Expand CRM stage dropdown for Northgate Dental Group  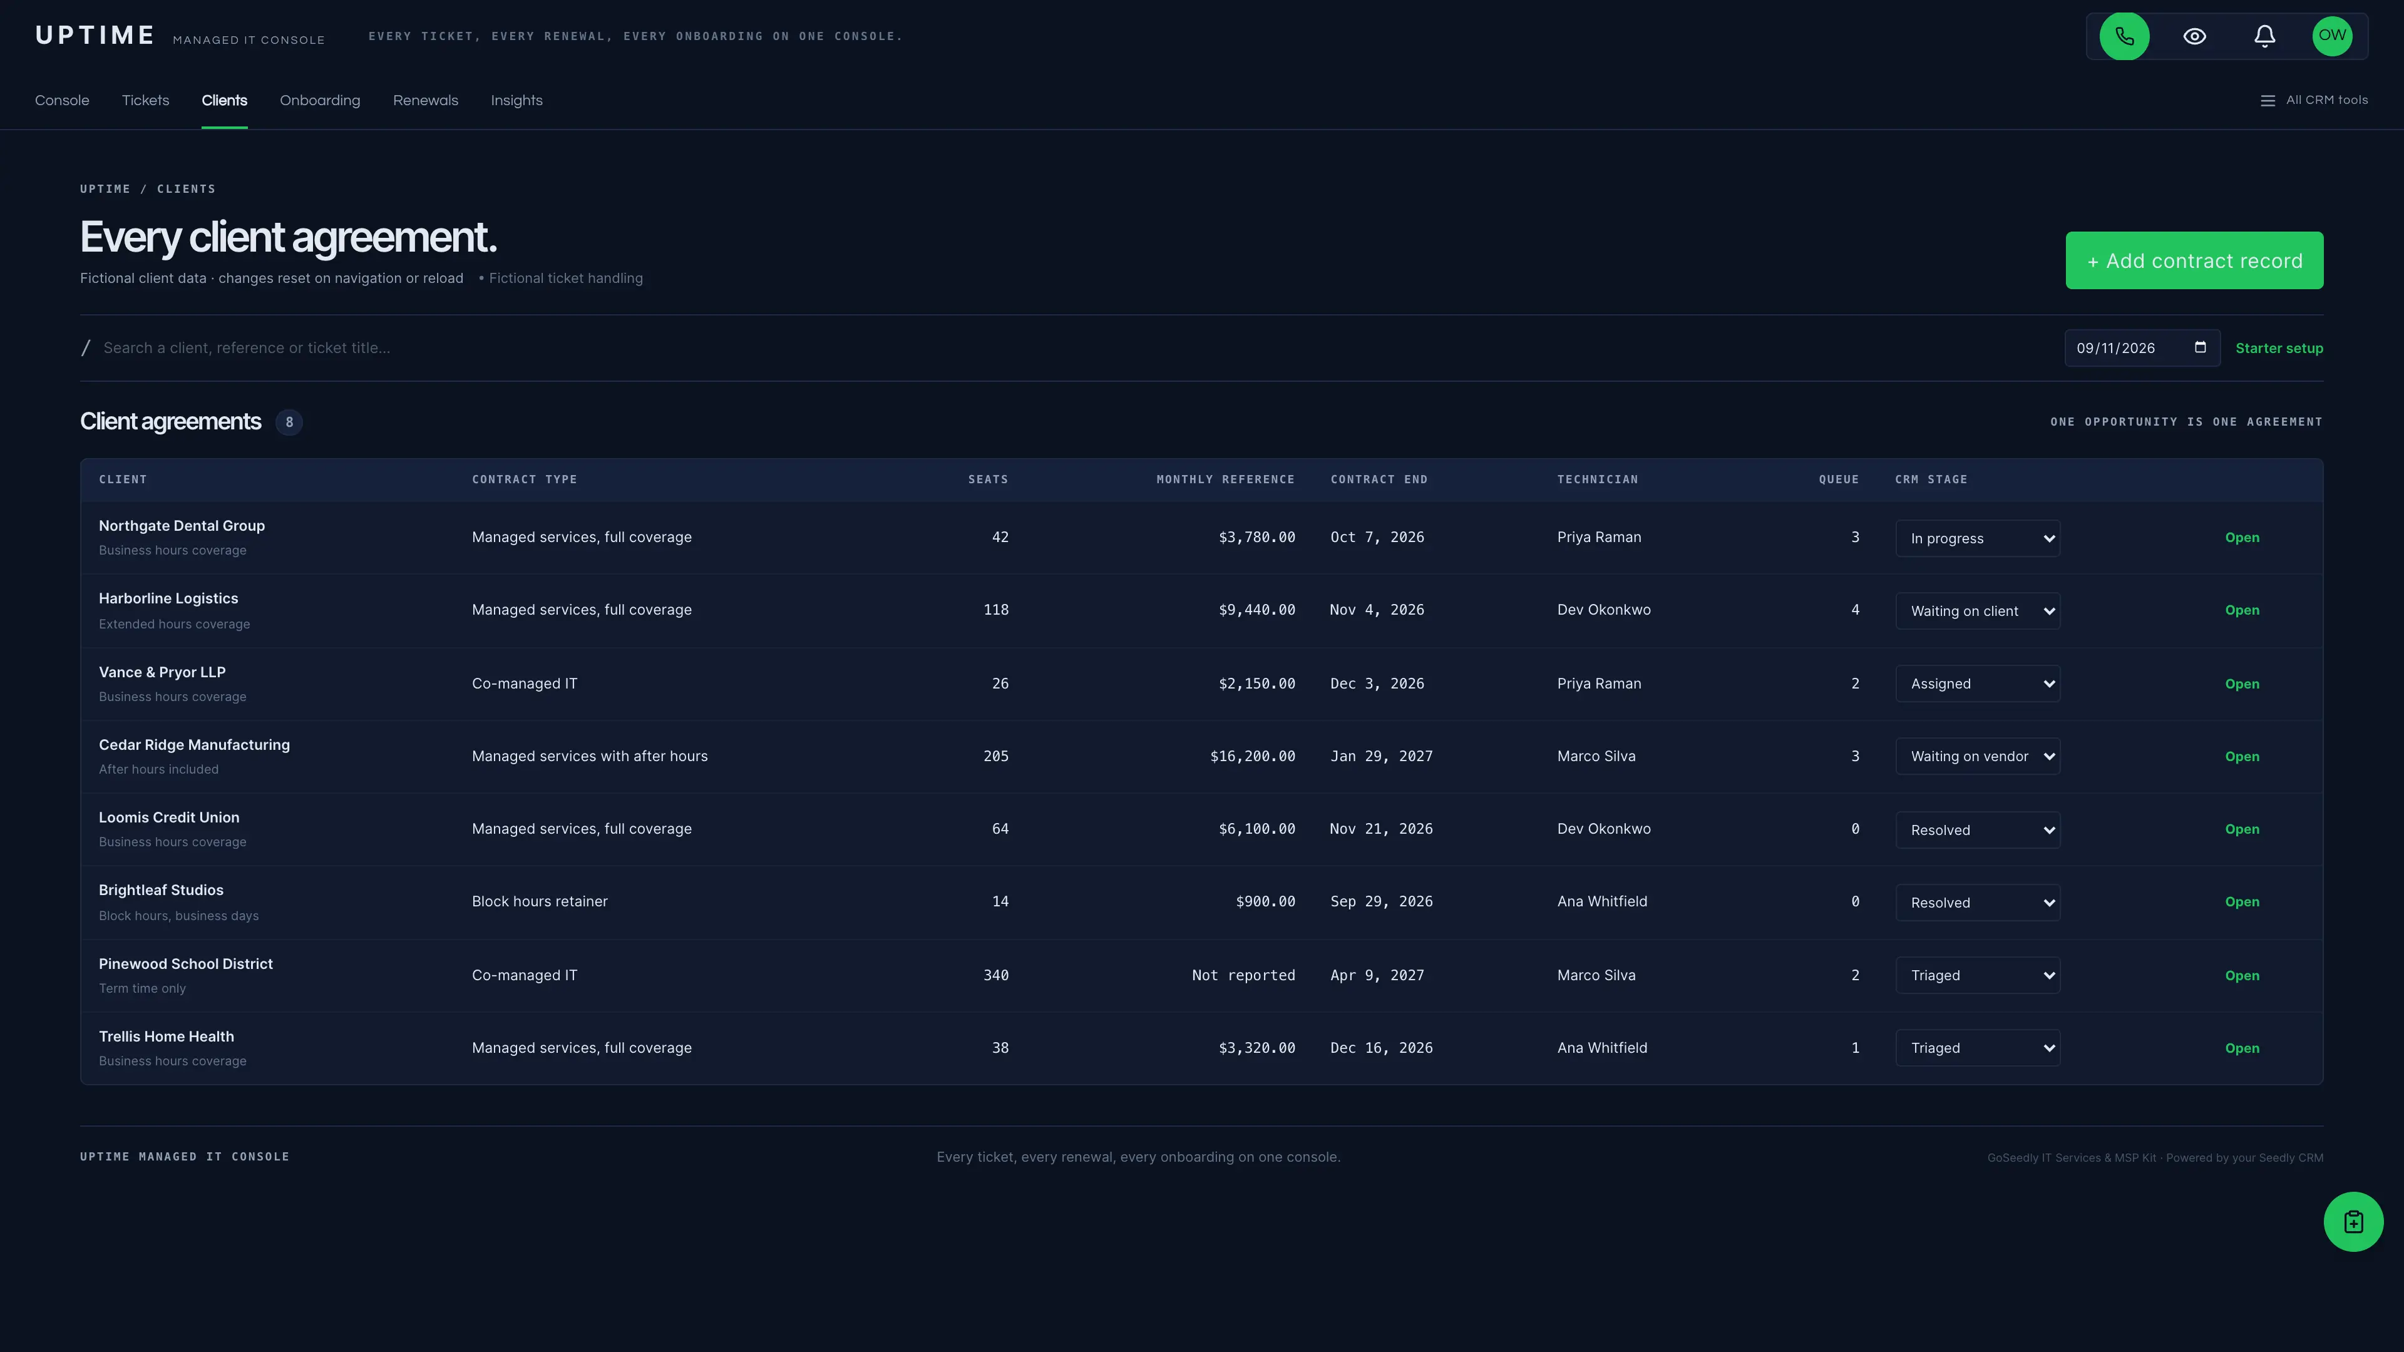(x=1978, y=538)
